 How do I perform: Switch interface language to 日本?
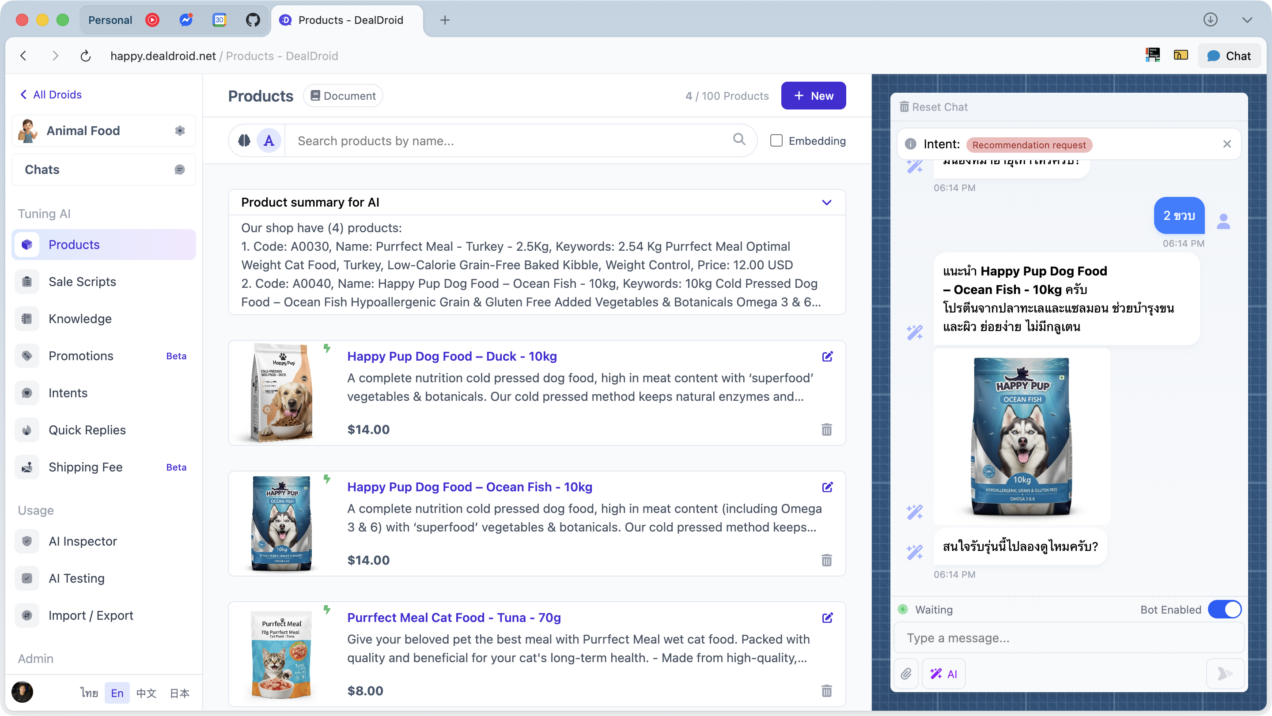coord(179,693)
